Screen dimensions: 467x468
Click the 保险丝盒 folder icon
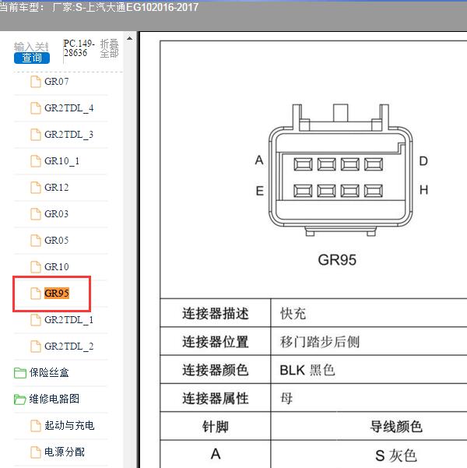20,373
